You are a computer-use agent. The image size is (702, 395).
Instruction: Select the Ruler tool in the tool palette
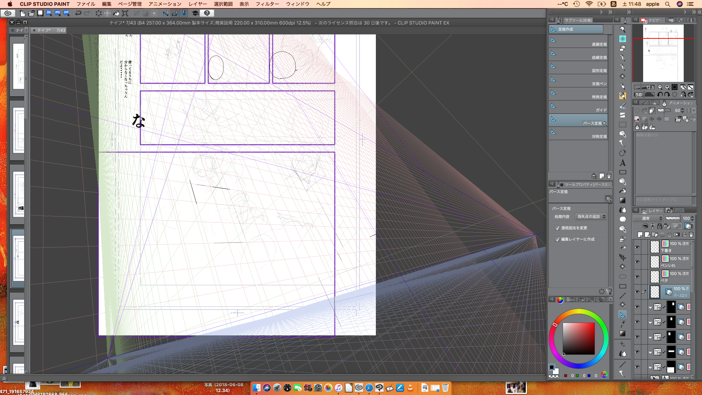622,314
